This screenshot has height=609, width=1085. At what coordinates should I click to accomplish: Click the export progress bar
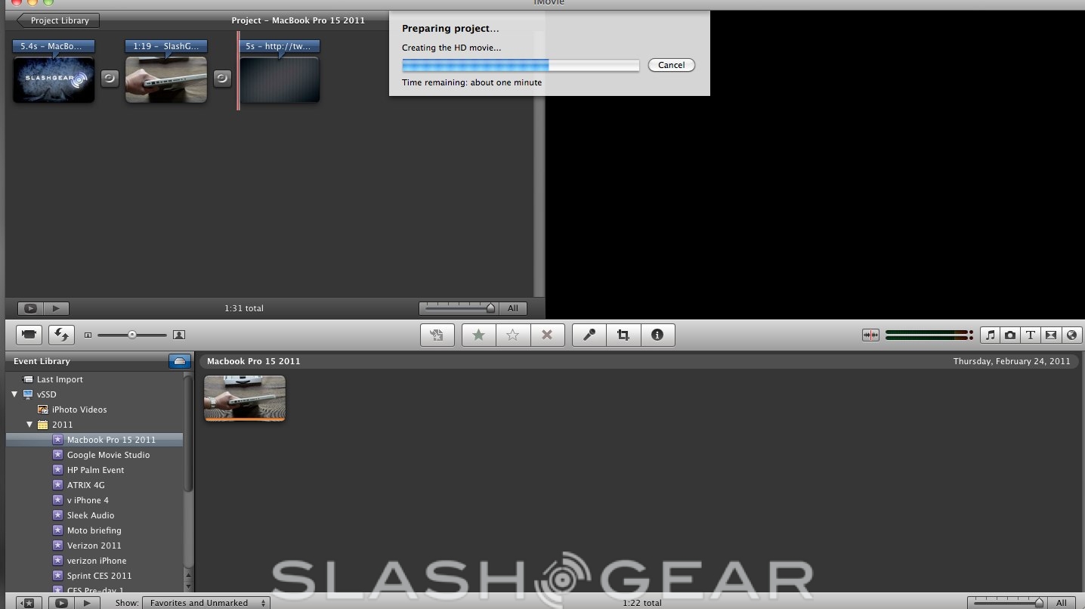click(521, 65)
